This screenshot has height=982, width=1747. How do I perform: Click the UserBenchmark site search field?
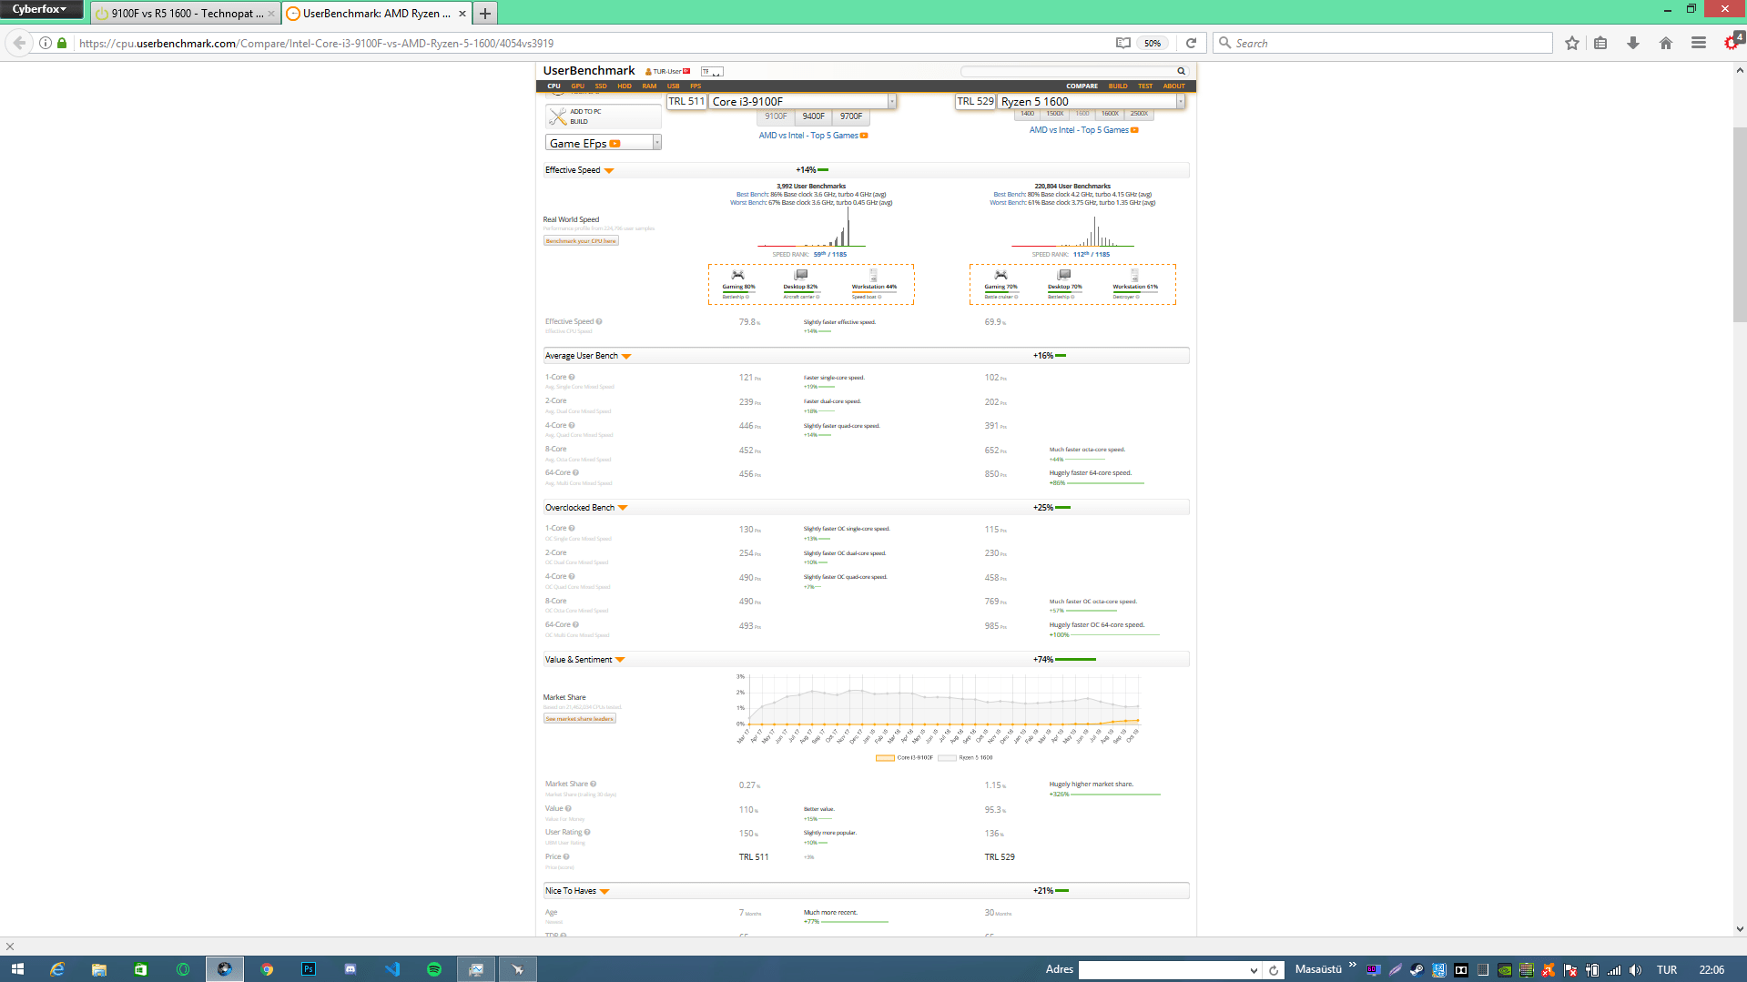1069,71
